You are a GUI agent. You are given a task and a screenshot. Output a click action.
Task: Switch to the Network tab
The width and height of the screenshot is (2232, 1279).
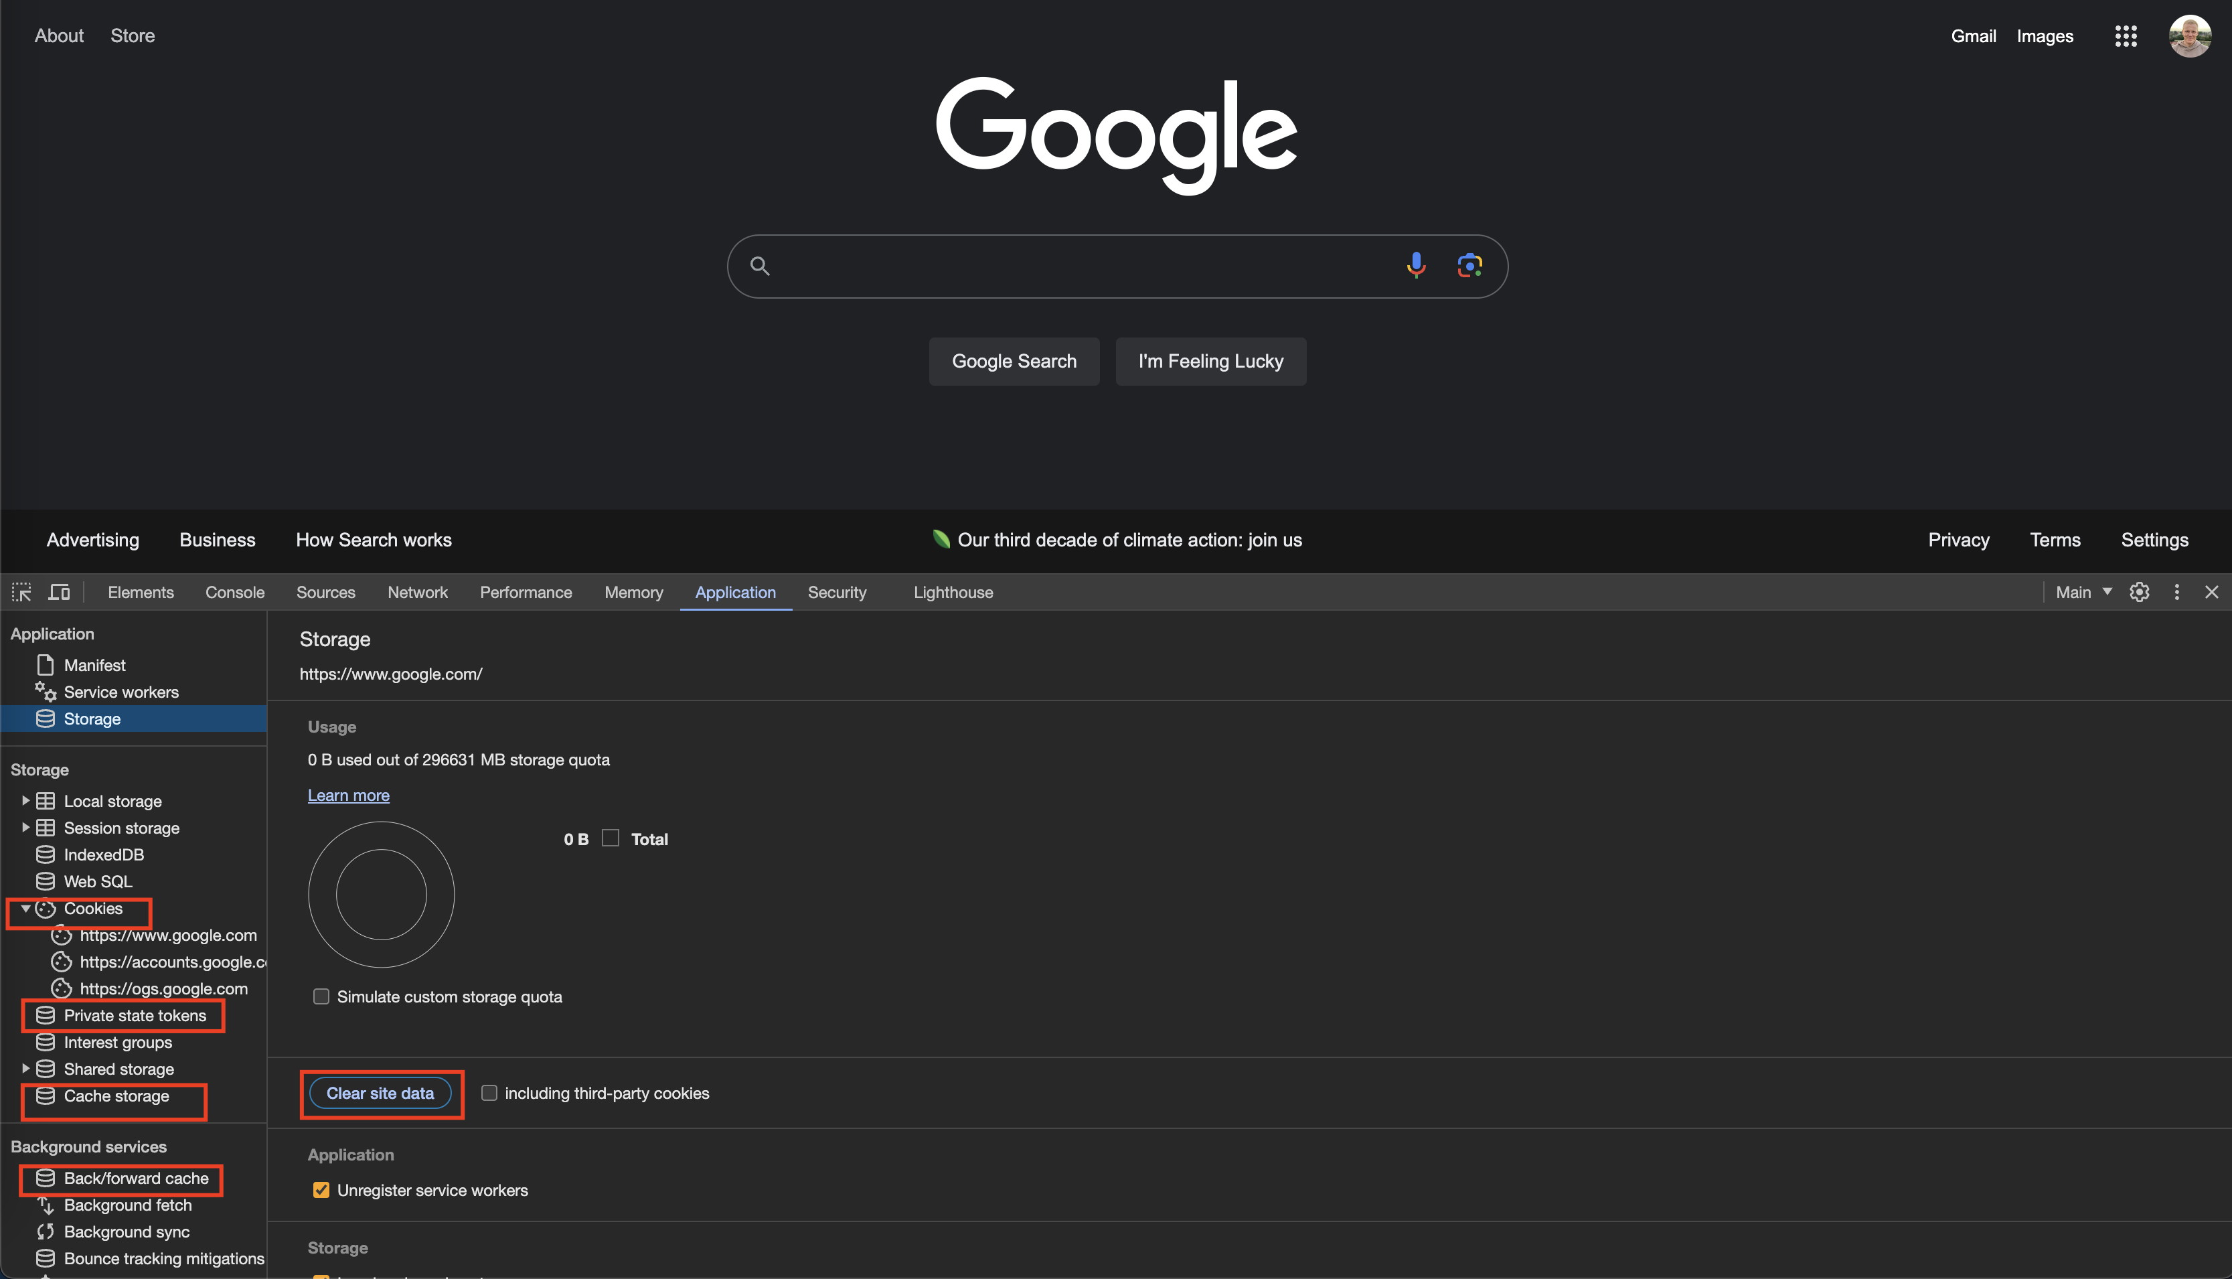(417, 592)
